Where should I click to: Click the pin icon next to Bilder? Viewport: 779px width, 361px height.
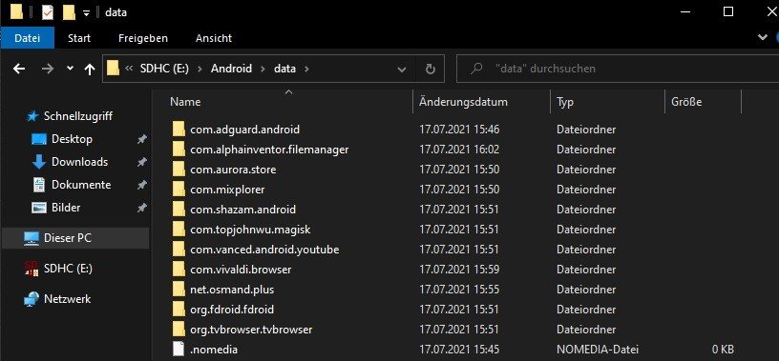point(142,208)
